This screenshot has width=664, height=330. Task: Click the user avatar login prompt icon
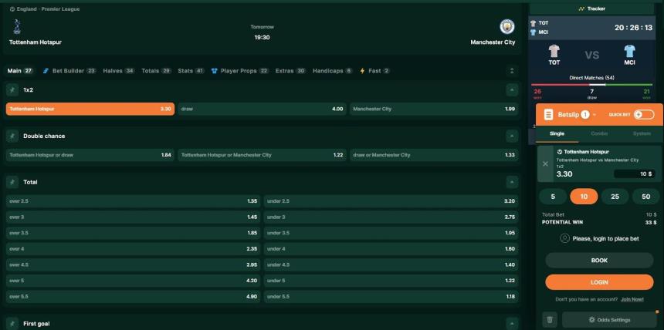coord(564,238)
